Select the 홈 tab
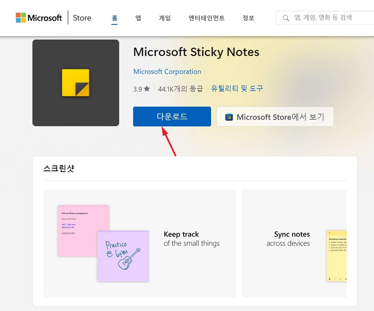This screenshot has width=374, height=311. tap(115, 18)
